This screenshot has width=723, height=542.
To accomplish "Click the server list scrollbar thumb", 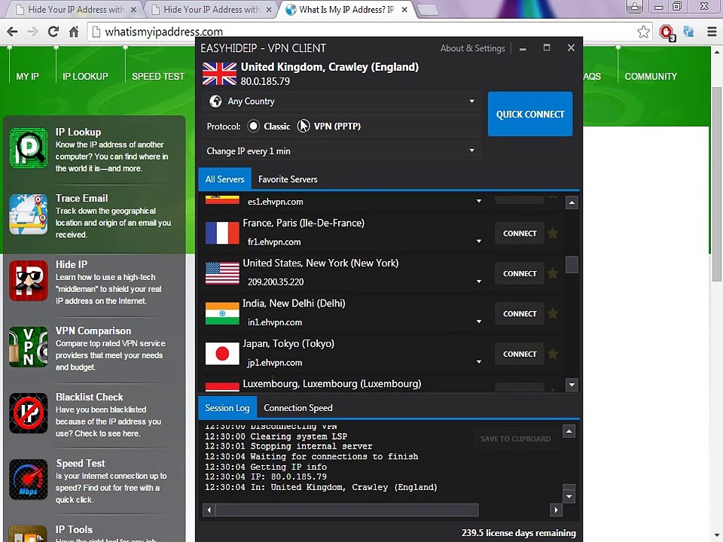I will pyautogui.click(x=572, y=264).
